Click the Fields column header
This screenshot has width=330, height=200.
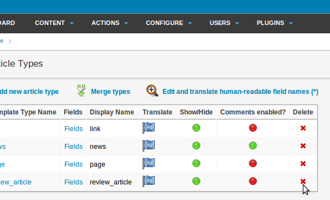point(73,112)
